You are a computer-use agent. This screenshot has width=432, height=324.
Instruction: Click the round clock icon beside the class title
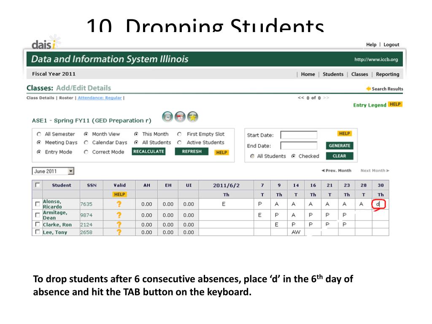pos(167,117)
